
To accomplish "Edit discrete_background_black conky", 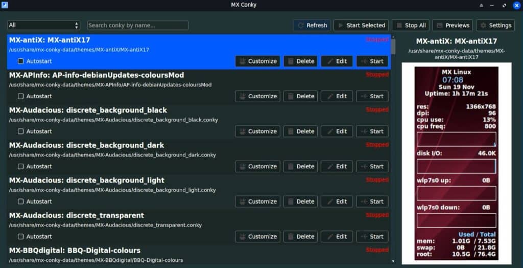I will 337,131.
